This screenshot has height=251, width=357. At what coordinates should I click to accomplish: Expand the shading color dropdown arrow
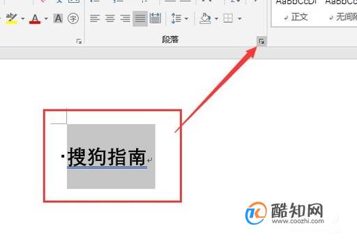(216, 19)
